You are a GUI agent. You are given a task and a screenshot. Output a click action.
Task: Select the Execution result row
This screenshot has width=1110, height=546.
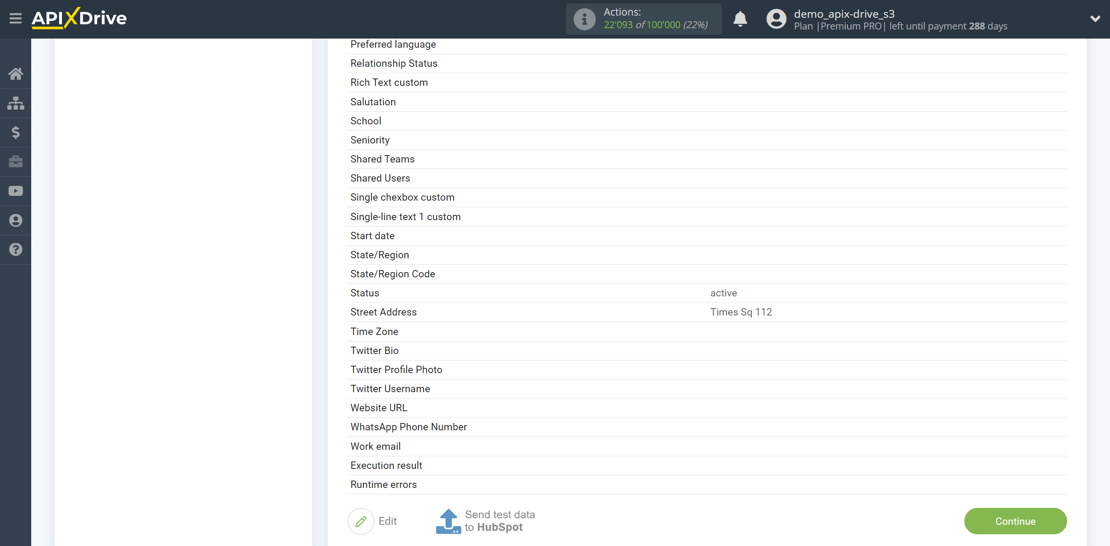pyautogui.click(x=707, y=466)
